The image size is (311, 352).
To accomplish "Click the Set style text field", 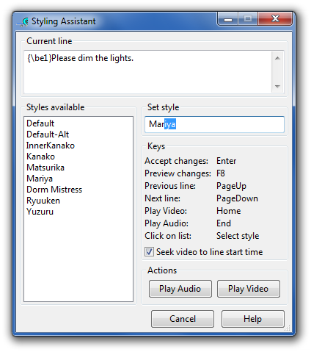I will tap(214, 124).
